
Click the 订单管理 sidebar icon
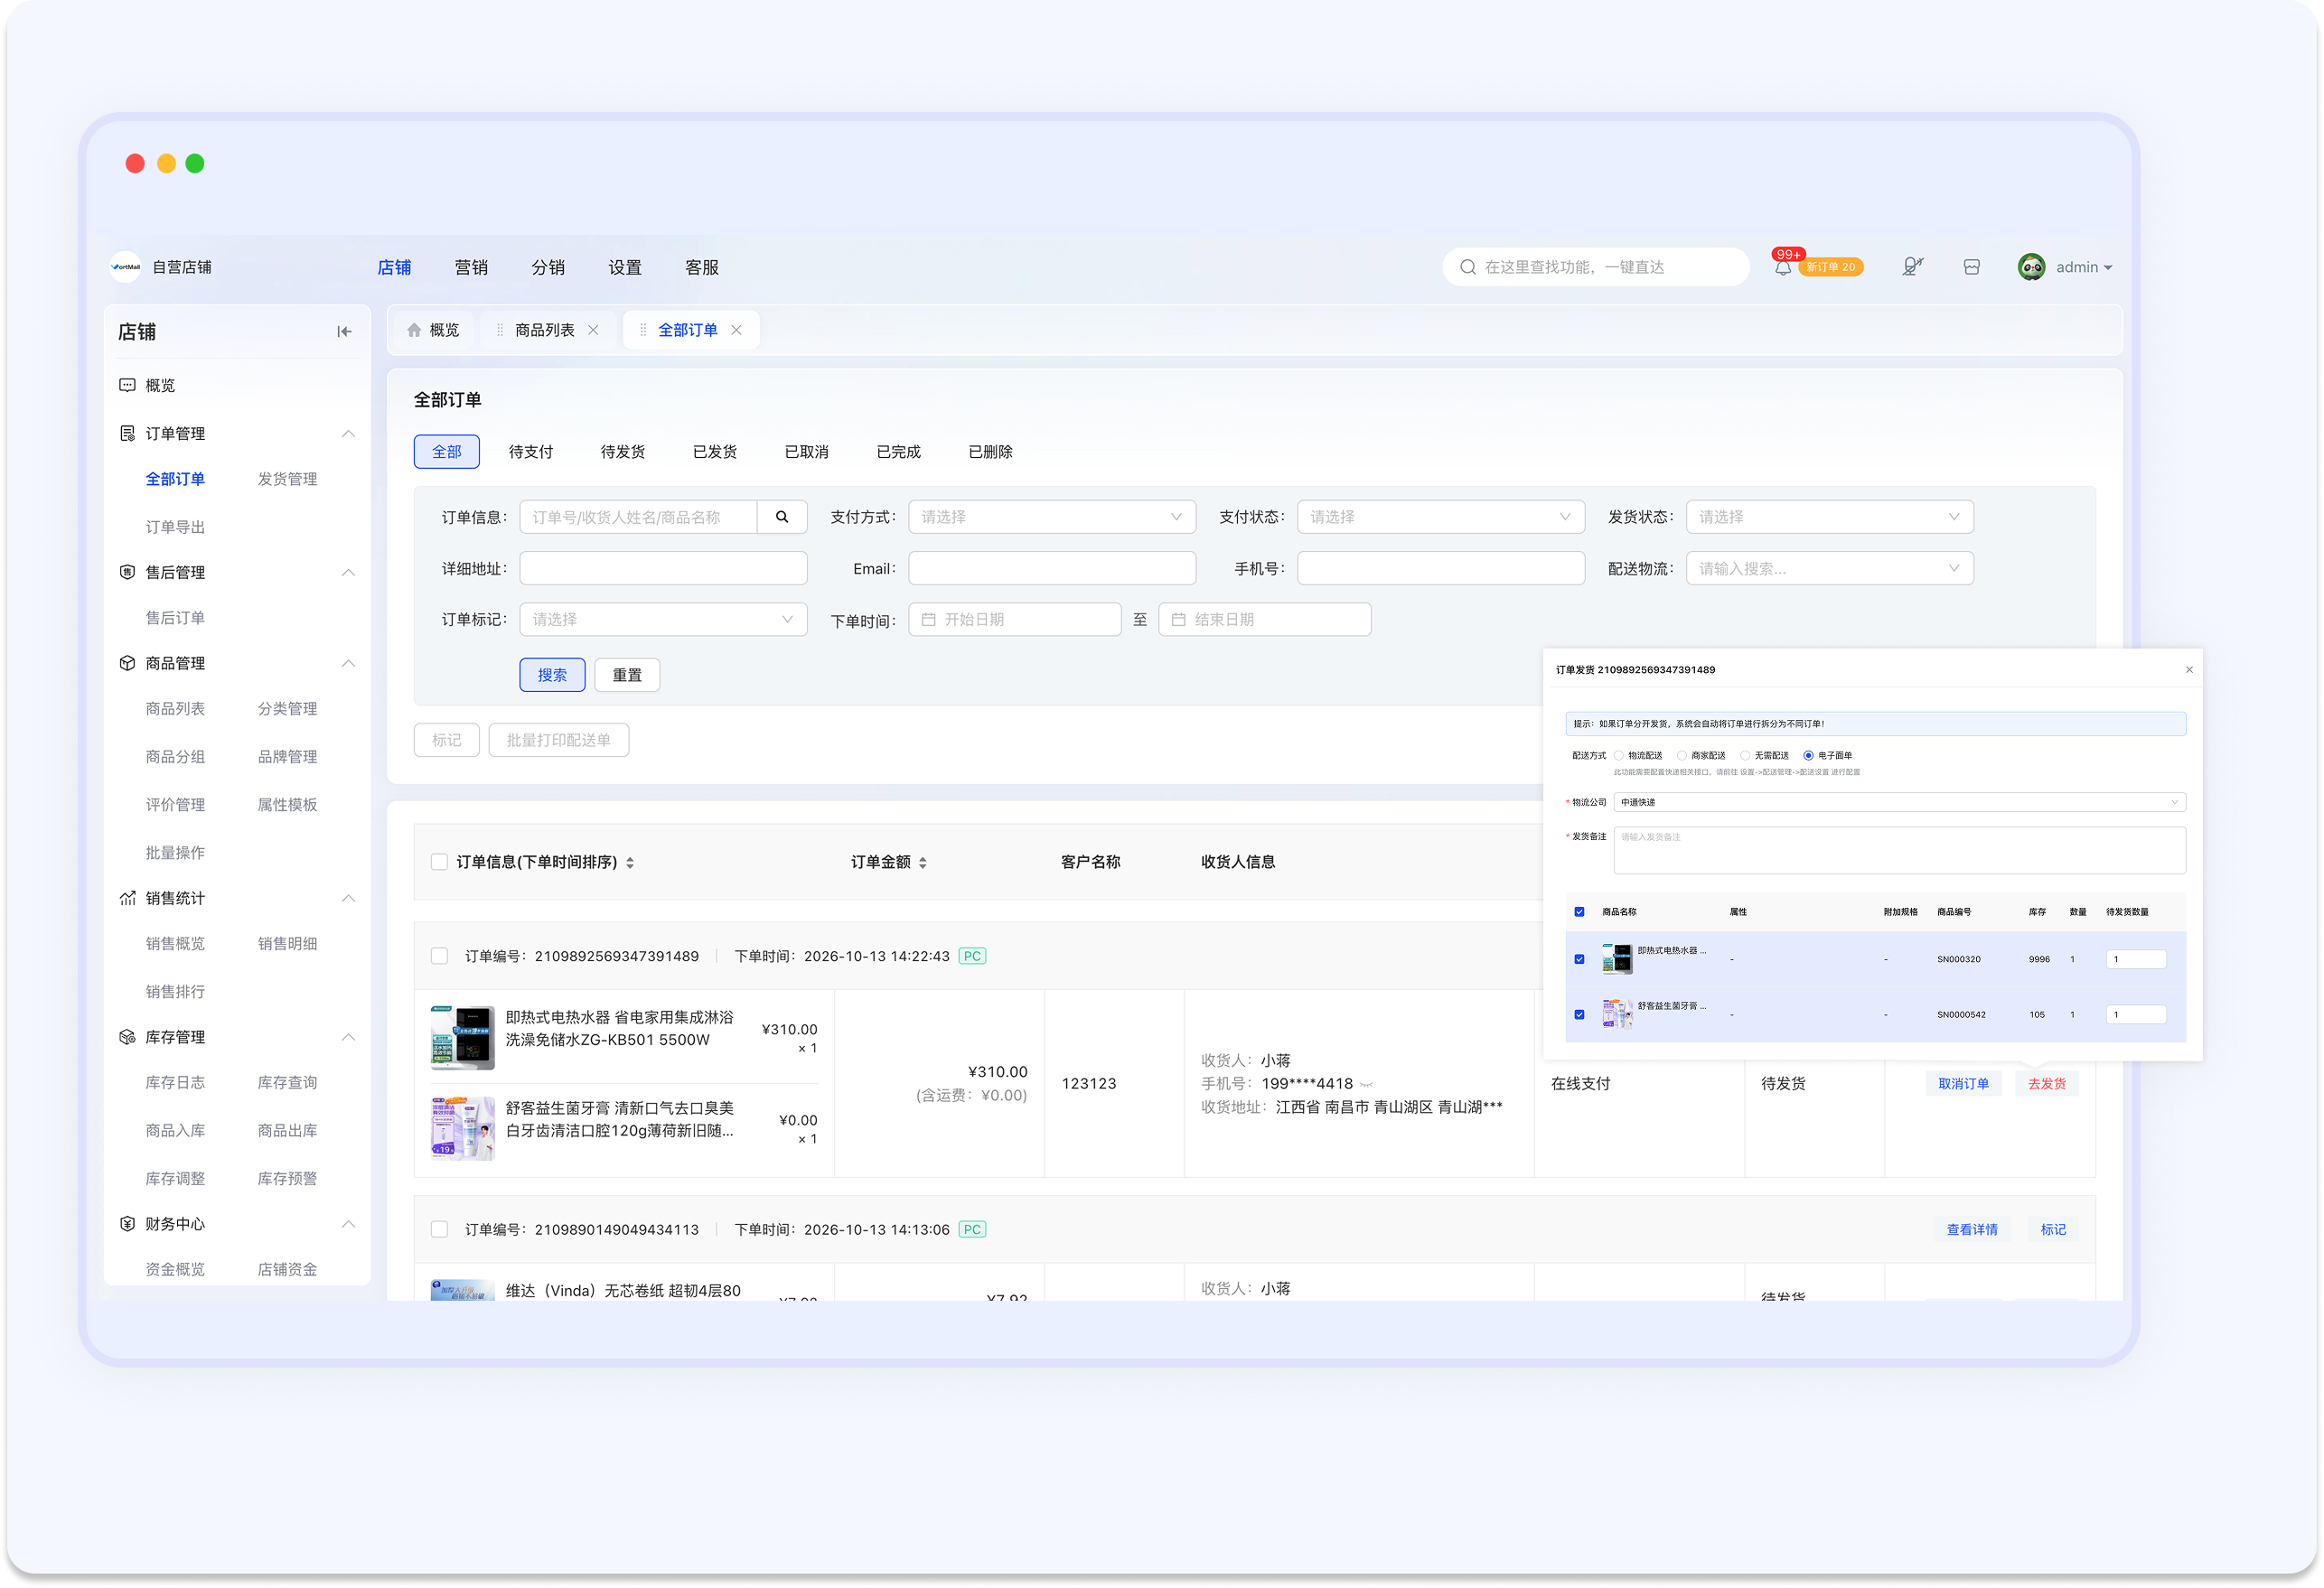pos(127,433)
